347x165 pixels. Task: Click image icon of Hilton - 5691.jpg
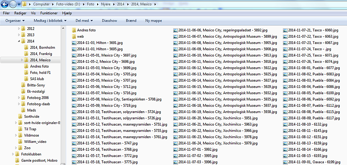click(x=74, y=43)
